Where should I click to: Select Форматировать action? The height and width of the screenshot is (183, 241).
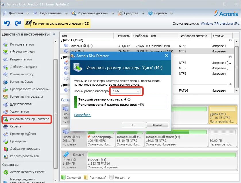22,104
